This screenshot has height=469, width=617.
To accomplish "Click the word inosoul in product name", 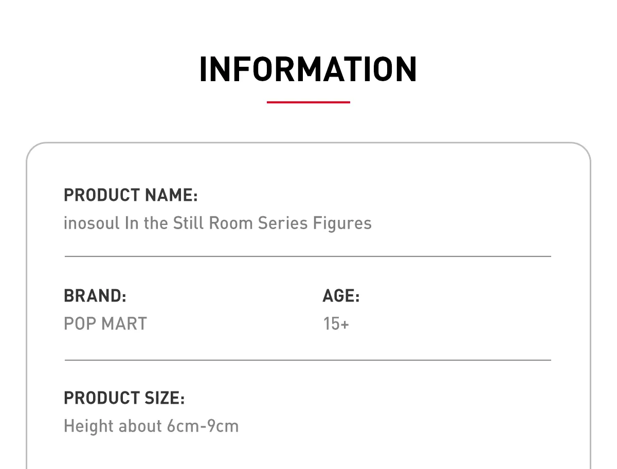I will [92, 223].
